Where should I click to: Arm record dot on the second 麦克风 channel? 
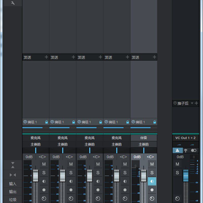[x=71, y=190]
